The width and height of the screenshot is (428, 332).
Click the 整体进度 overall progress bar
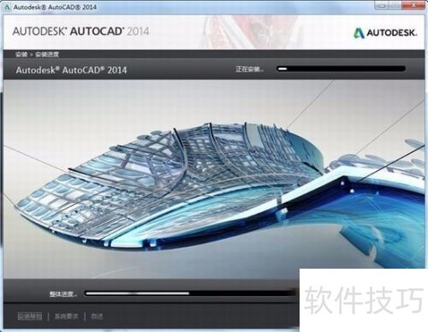(190, 293)
